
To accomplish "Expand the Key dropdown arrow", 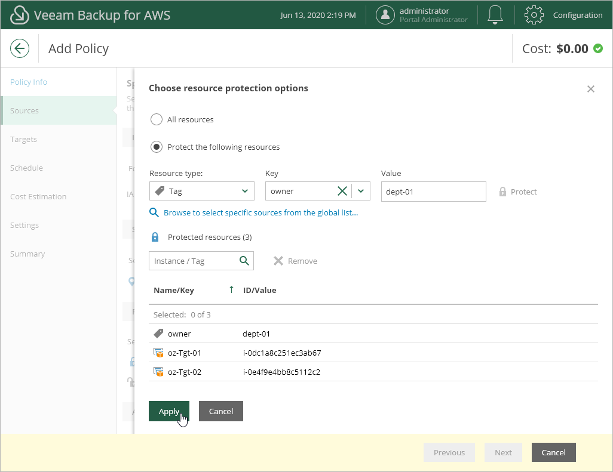I will click(361, 191).
